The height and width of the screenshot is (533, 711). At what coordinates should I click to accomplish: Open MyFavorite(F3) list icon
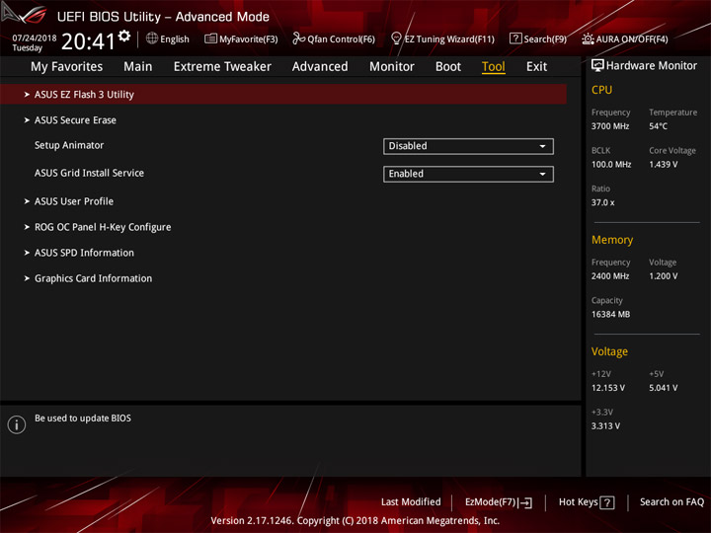click(x=210, y=38)
